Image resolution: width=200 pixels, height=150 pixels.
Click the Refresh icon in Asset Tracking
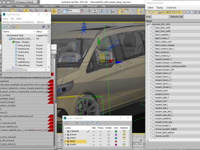(4, 27)
